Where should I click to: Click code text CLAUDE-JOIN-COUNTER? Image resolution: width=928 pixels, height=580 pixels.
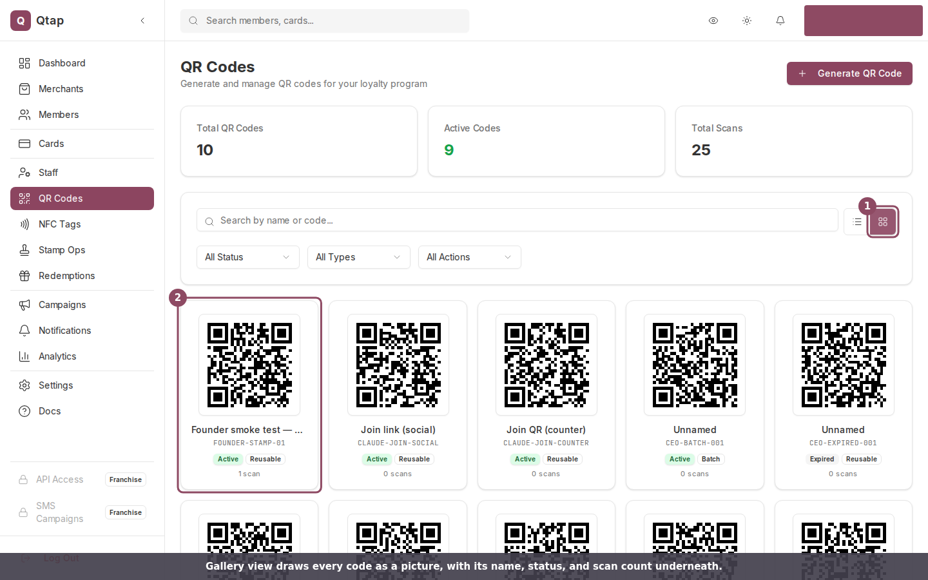click(546, 443)
